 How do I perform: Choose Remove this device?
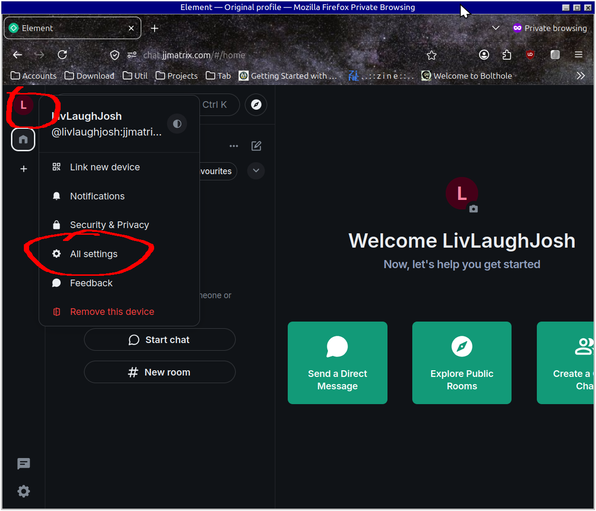119,312
